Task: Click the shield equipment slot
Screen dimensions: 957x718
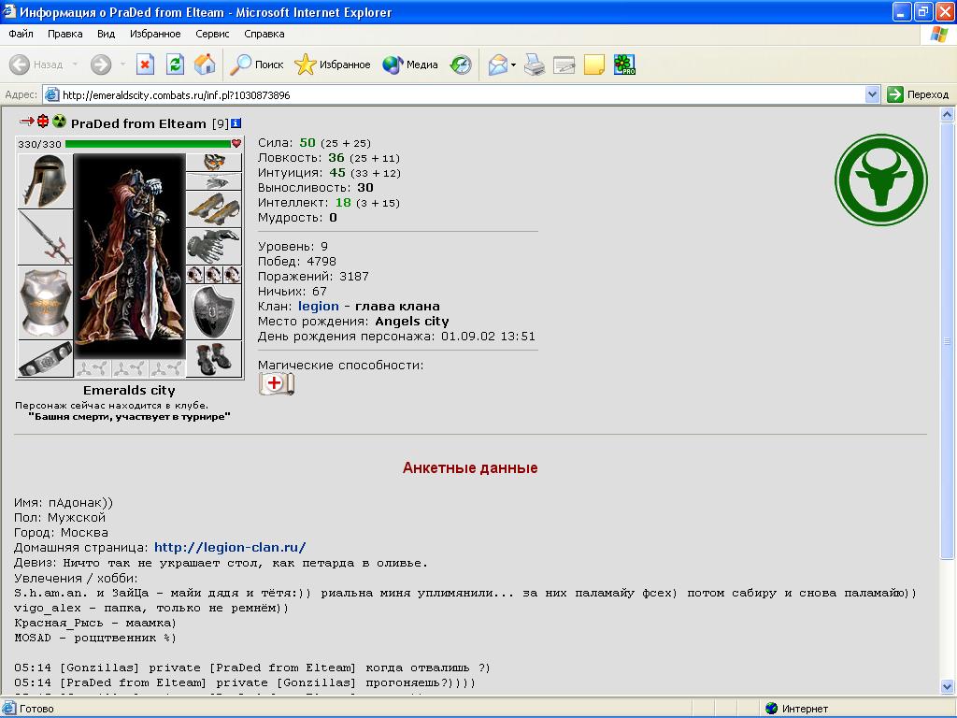Action: (x=214, y=312)
